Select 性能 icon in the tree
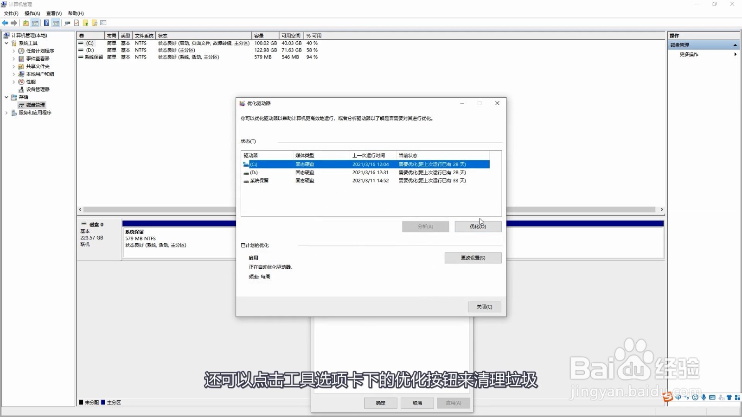Image resolution: width=742 pixels, height=417 pixels. click(x=21, y=82)
